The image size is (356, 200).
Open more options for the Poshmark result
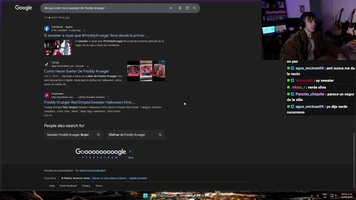click(x=108, y=97)
